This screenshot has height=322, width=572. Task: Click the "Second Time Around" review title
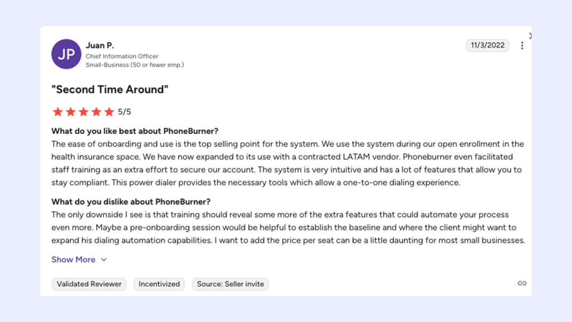(110, 89)
